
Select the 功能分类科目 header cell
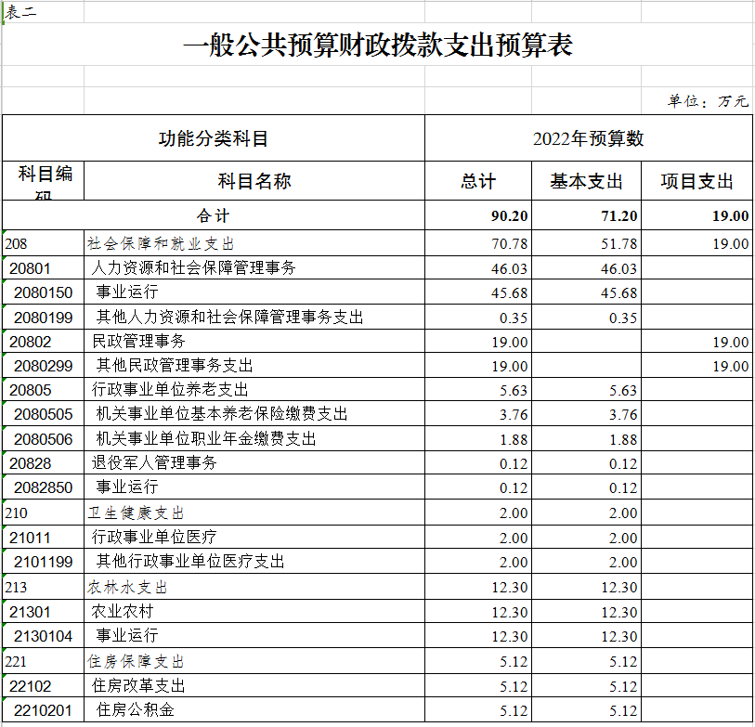pos(214,138)
